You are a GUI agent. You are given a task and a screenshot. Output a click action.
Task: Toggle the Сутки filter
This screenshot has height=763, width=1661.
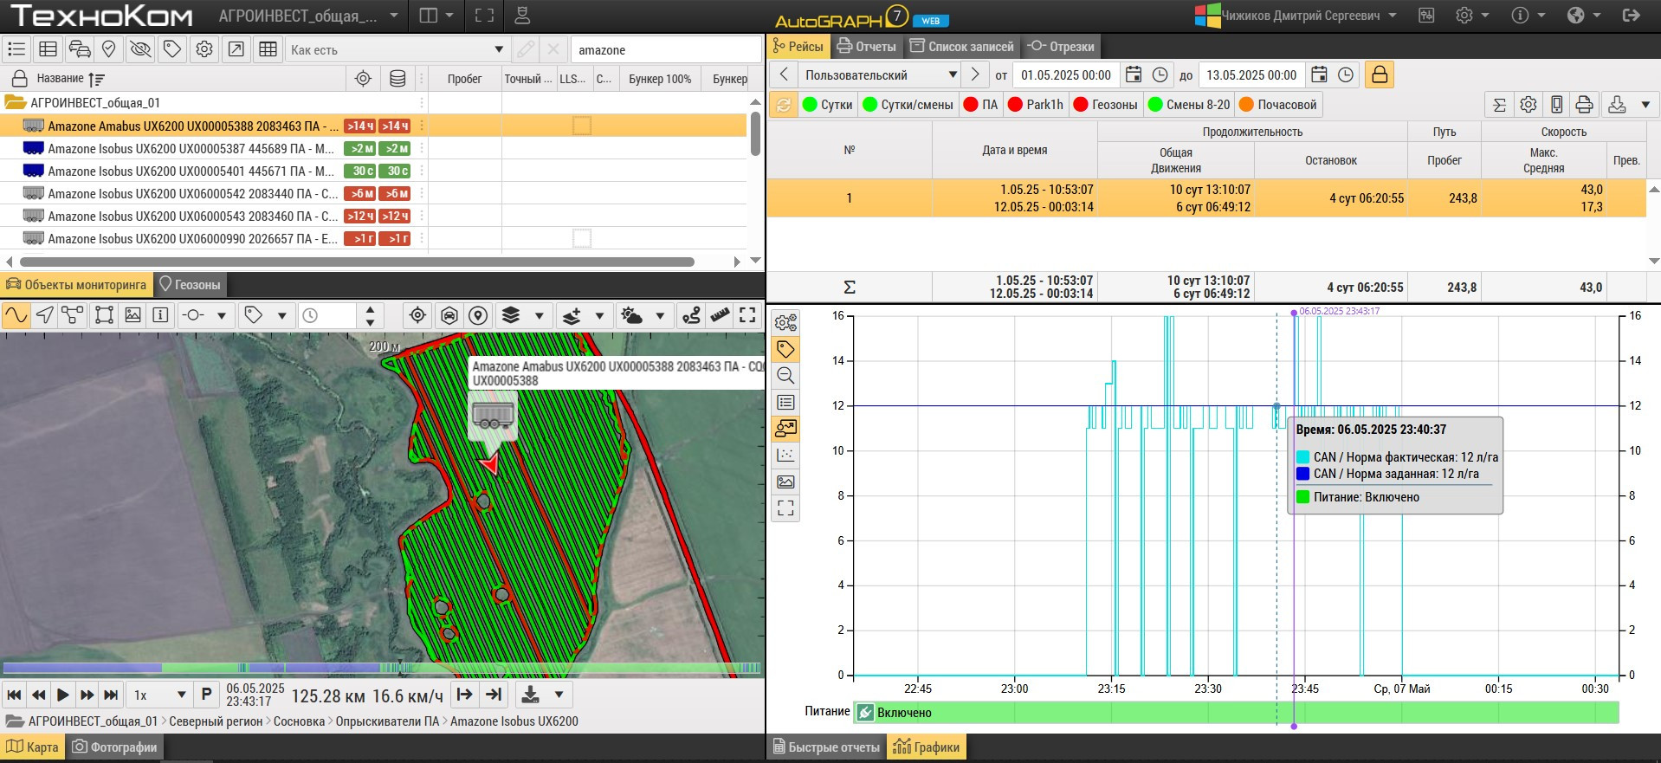[x=827, y=105]
